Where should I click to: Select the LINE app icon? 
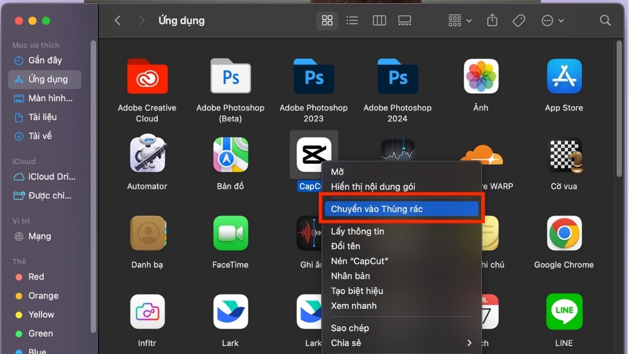click(564, 312)
